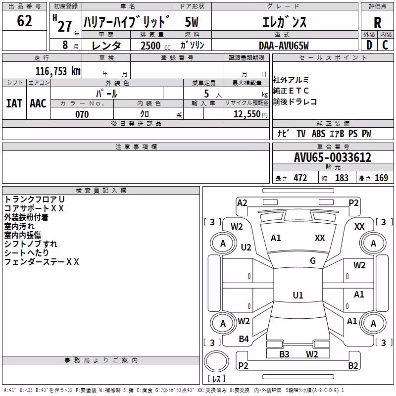The height and width of the screenshot is (396, 396).
Task: Select inspector note トランクフロアU
Action: pyautogui.click(x=35, y=199)
